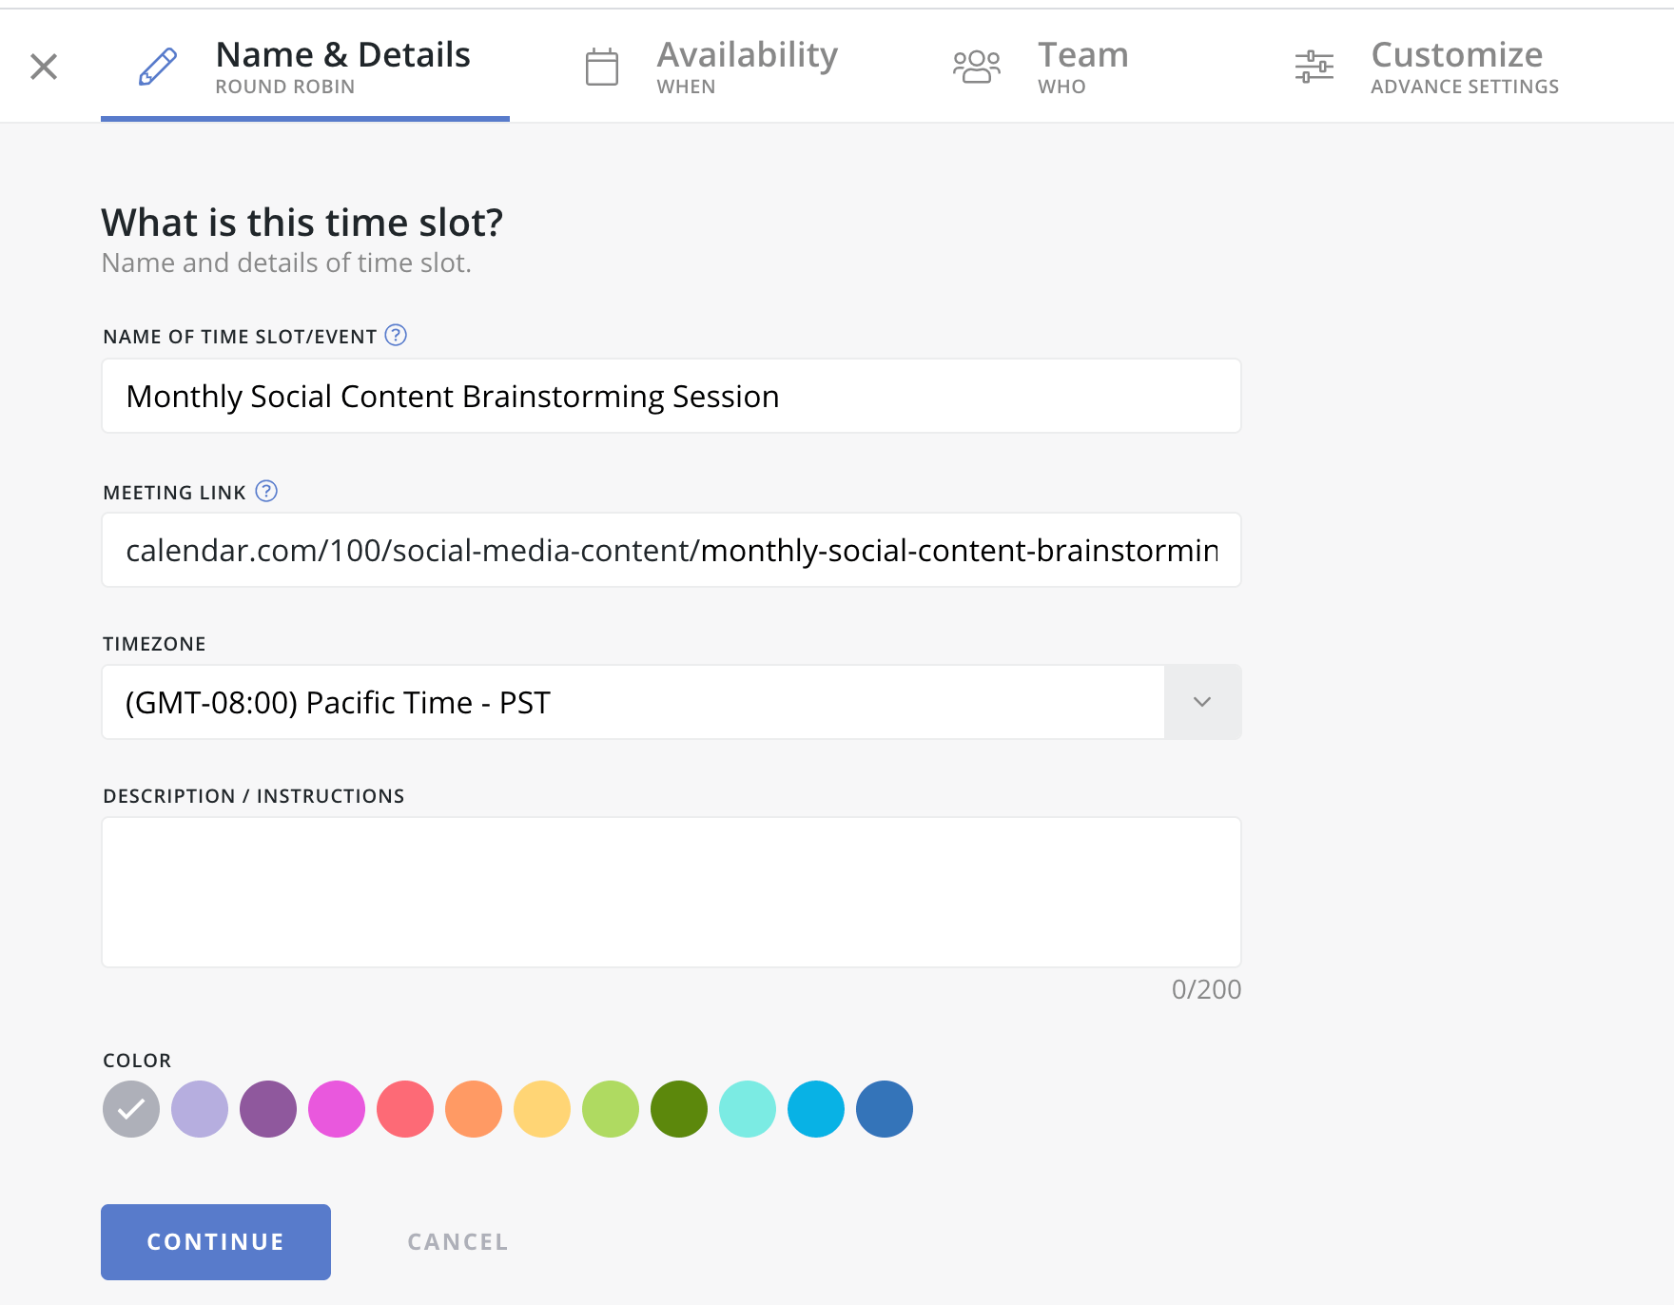Open help tooltip next to Meeting Link
1674x1305 pixels.
click(x=266, y=491)
